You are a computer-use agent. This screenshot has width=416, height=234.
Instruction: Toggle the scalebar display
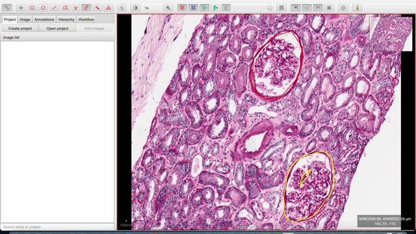pos(318,8)
